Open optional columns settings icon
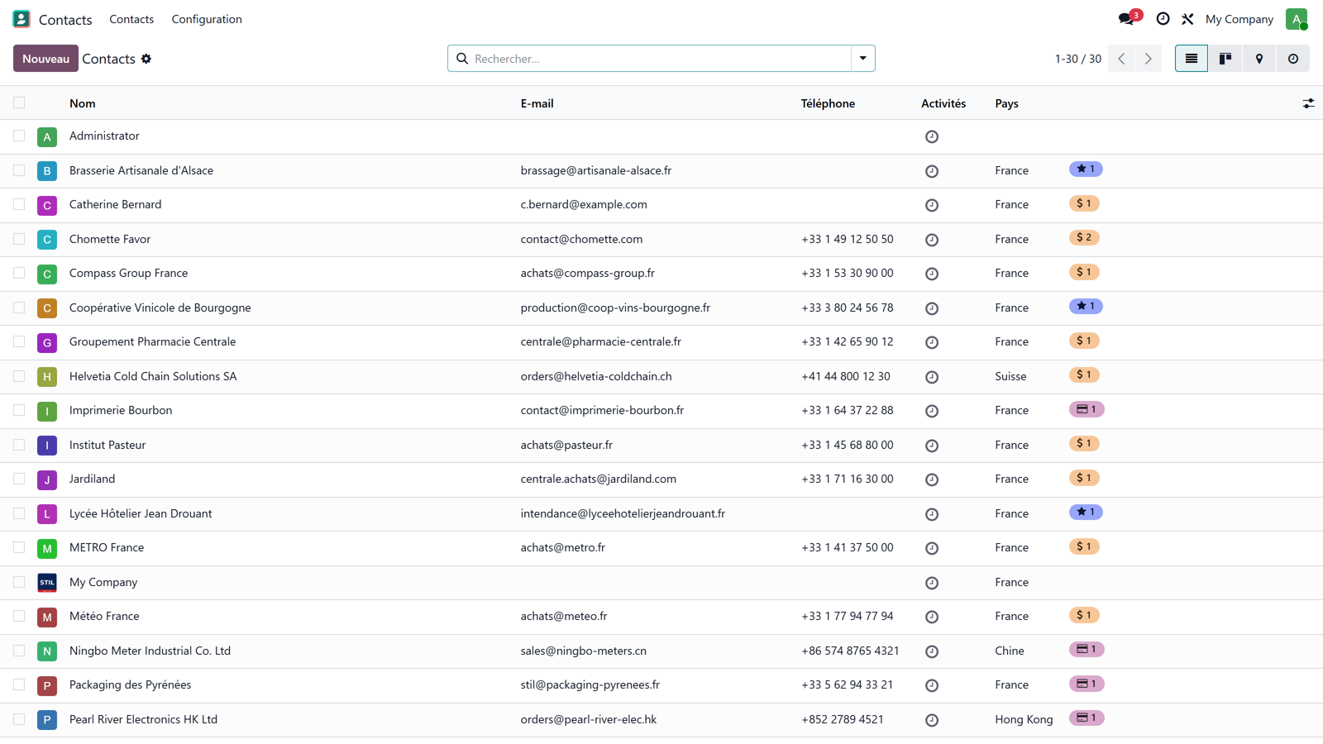 (1308, 103)
